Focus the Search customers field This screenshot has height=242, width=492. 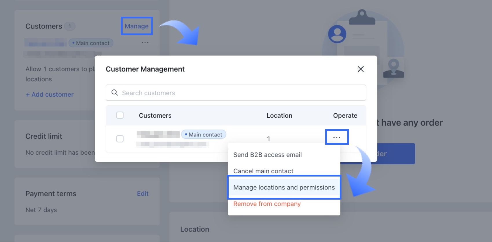coord(236,93)
